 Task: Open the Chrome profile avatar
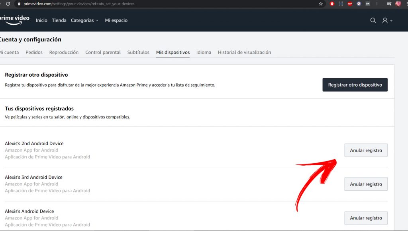coord(398,4)
